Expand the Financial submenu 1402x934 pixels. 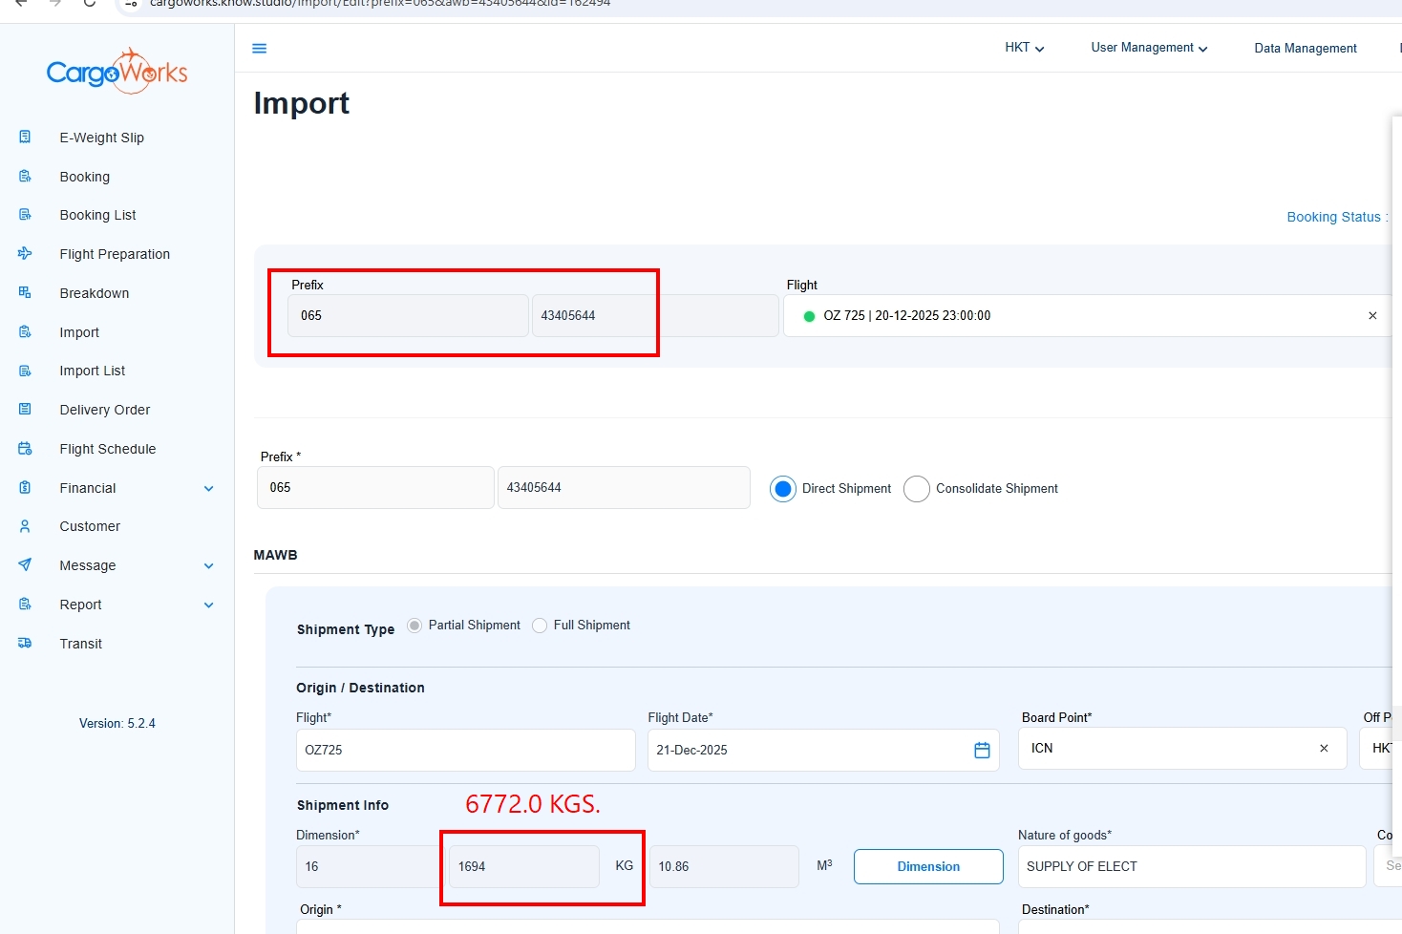pos(208,489)
